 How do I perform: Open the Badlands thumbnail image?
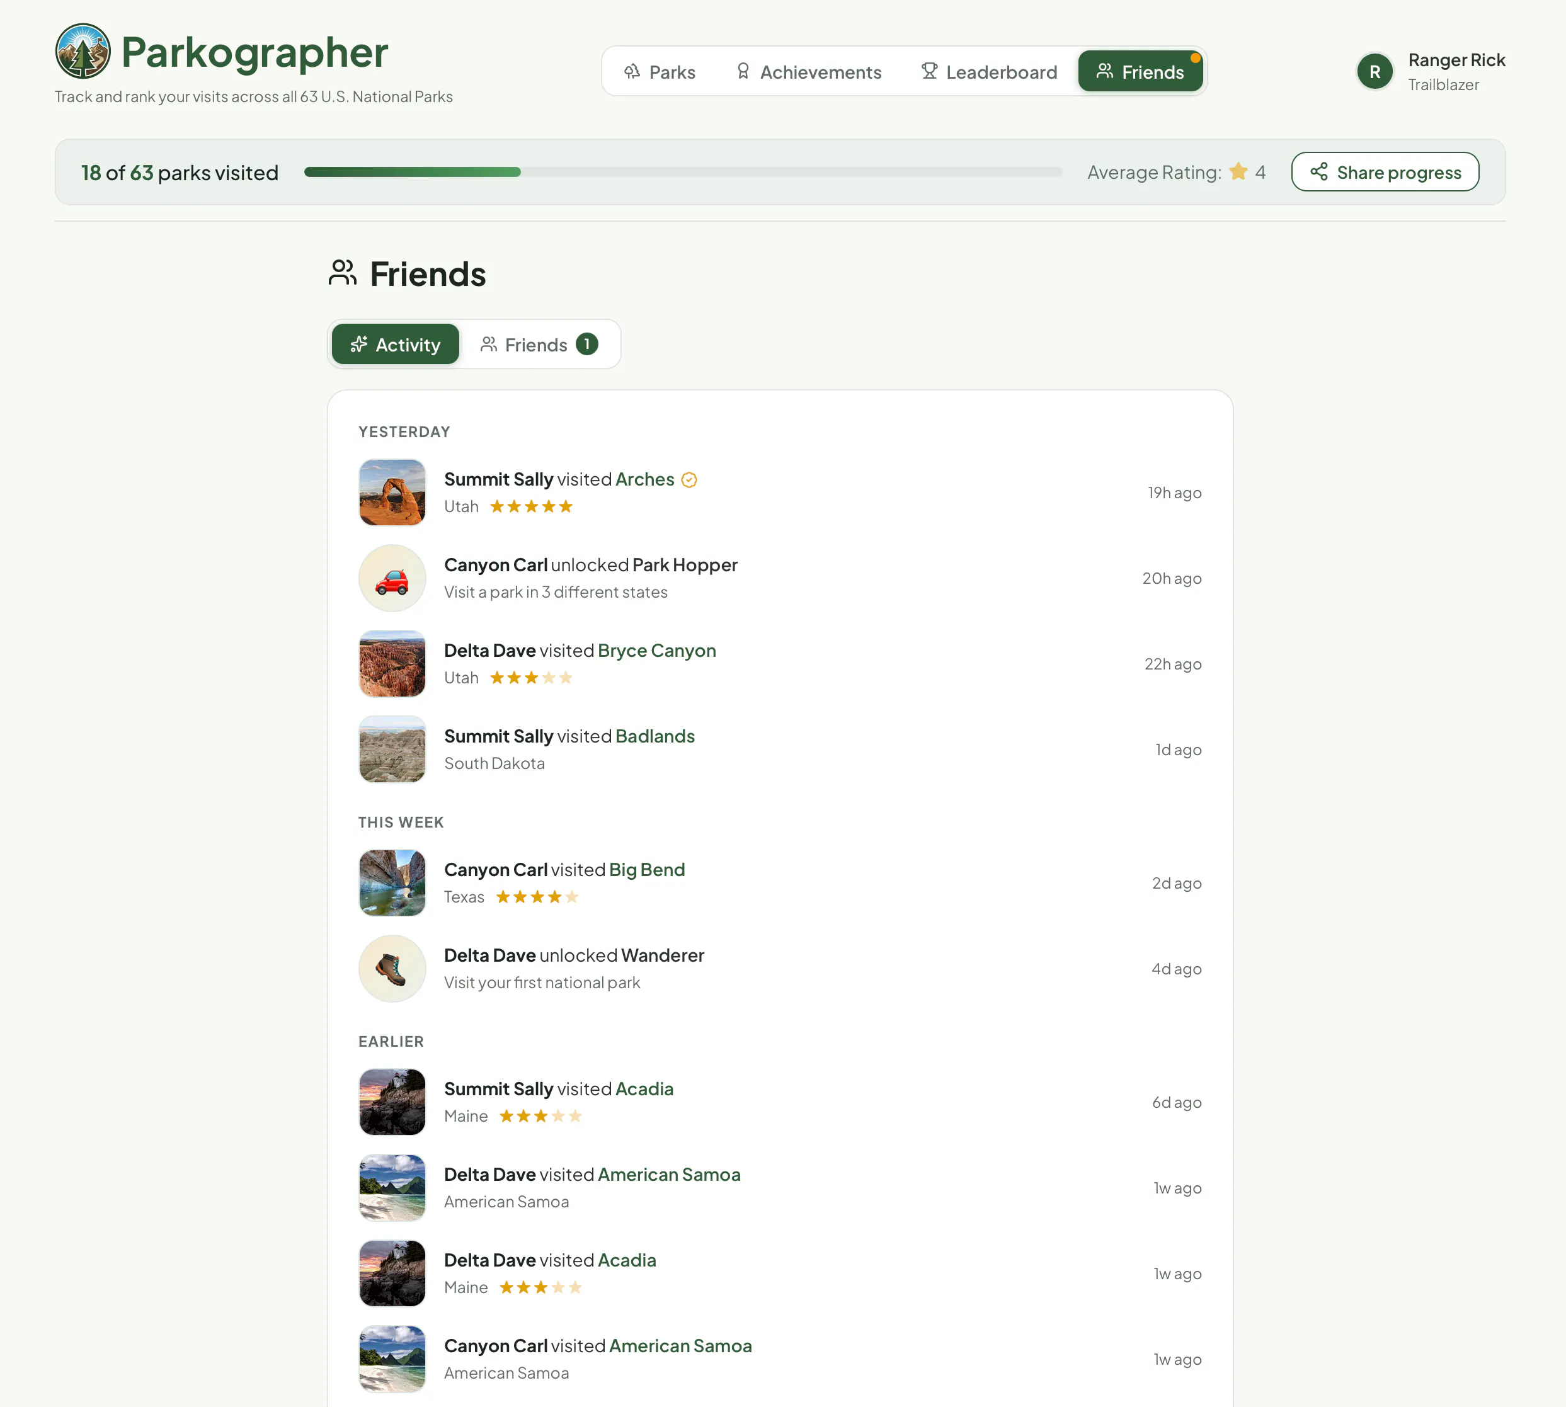(x=392, y=750)
